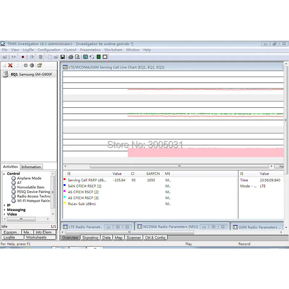Click the grayed export arrow toolbar icon
Image resolution: width=289 pixels, height=289 pixels.
click(x=32, y=57)
